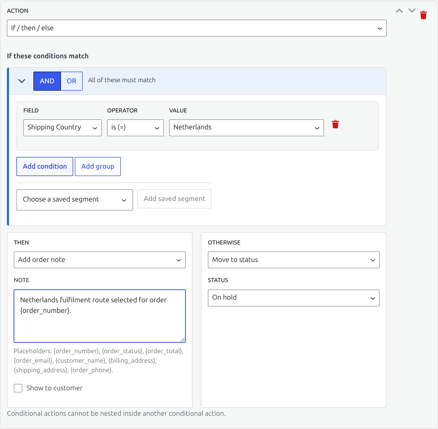Open the If / then / else action dropdown
The width and height of the screenshot is (438, 429).
(x=197, y=28)
